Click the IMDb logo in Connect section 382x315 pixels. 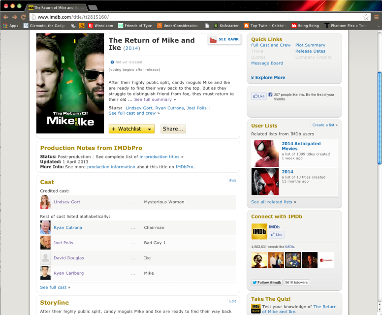coord(259,231)
